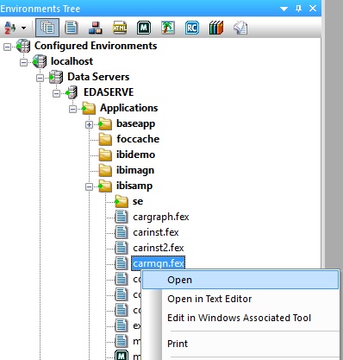Expand the baseapp folder

pos(89,124)
